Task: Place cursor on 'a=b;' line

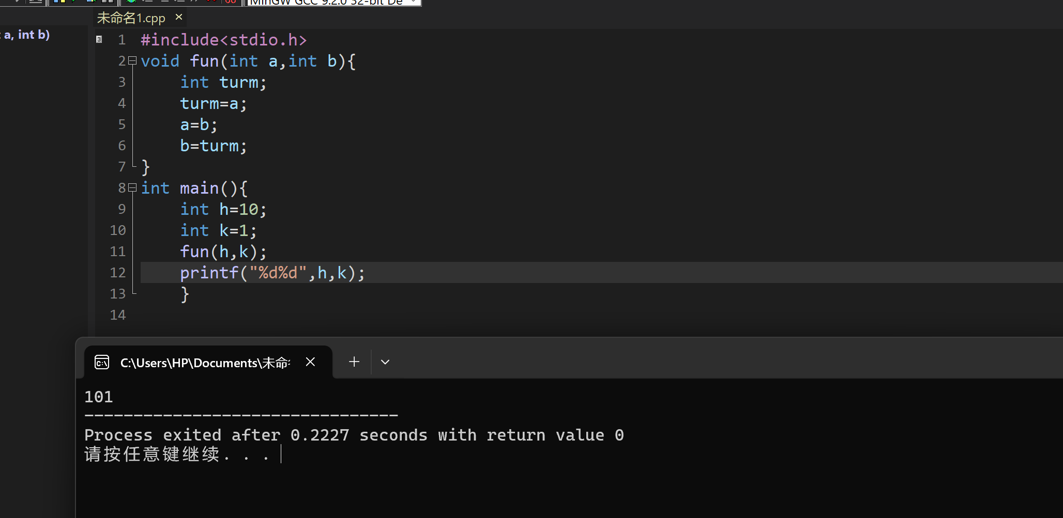Action: click(199, 124)
